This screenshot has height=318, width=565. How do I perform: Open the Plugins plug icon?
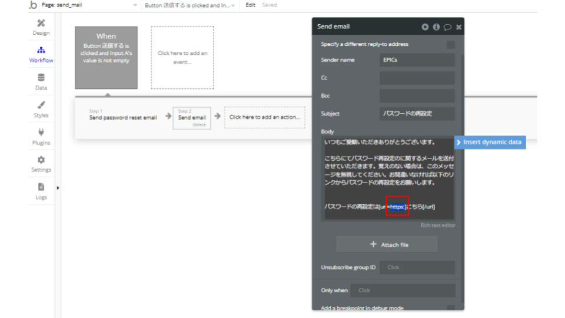click(41, 132)
